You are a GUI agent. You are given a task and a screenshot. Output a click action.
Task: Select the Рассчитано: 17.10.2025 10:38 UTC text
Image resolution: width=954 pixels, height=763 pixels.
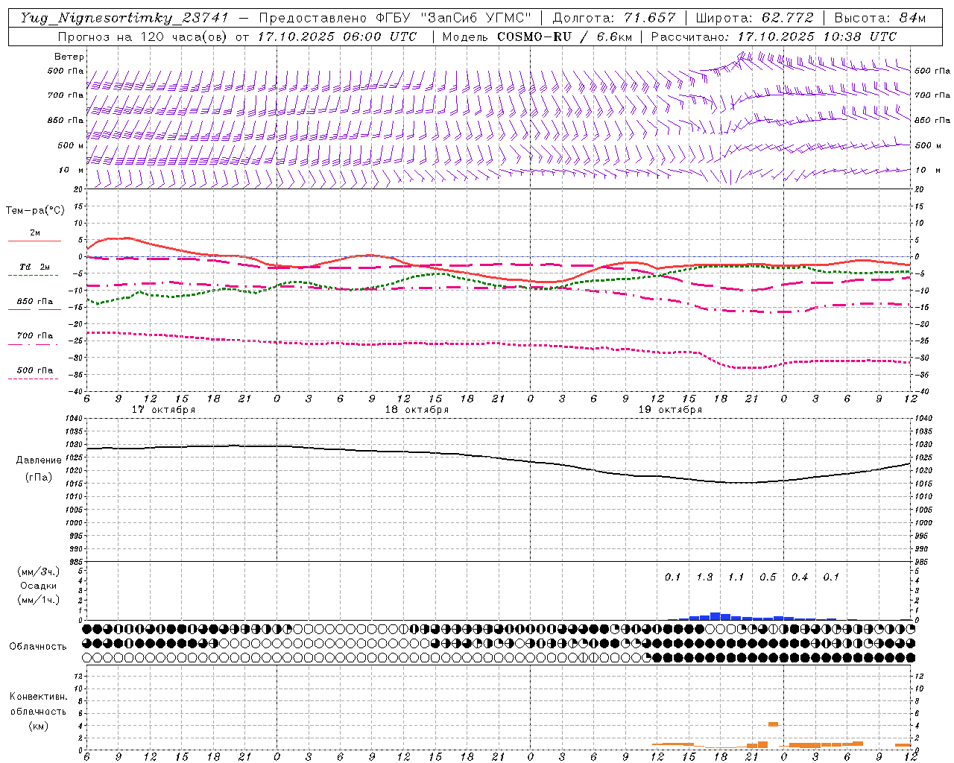[x=774, y=37]
